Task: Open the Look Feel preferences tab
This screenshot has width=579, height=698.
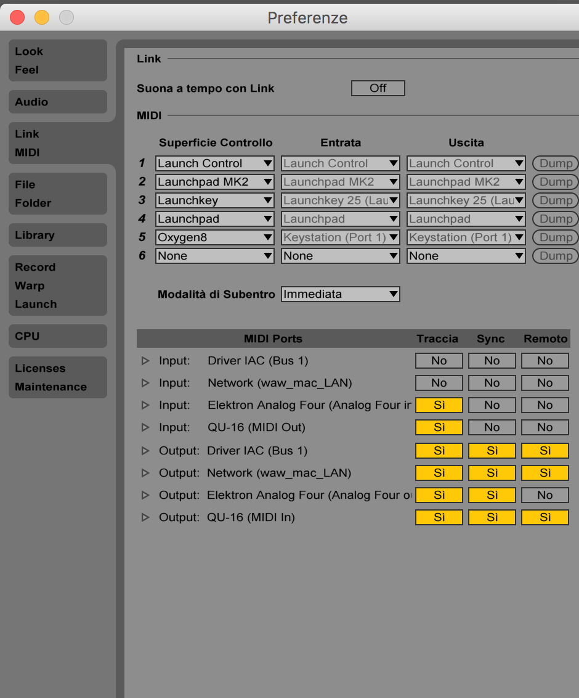Action: click(x=57, y=60)
